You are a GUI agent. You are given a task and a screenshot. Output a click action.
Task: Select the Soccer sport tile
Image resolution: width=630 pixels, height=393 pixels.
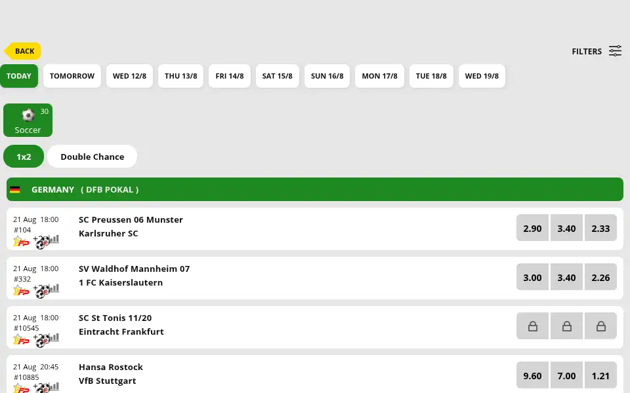[28, 120]
